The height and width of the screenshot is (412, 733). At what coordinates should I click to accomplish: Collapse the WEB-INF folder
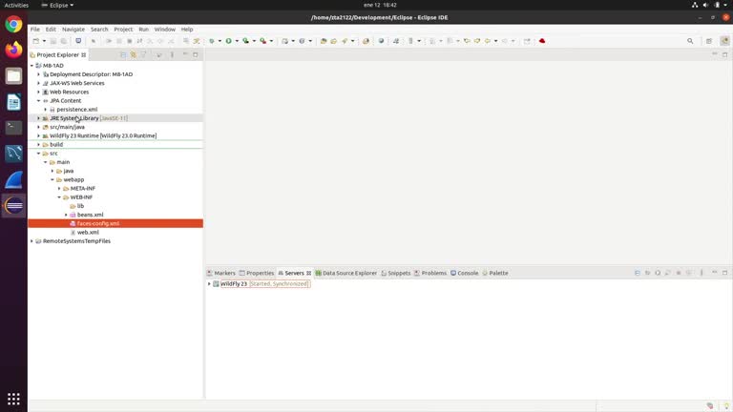point(59,197)
